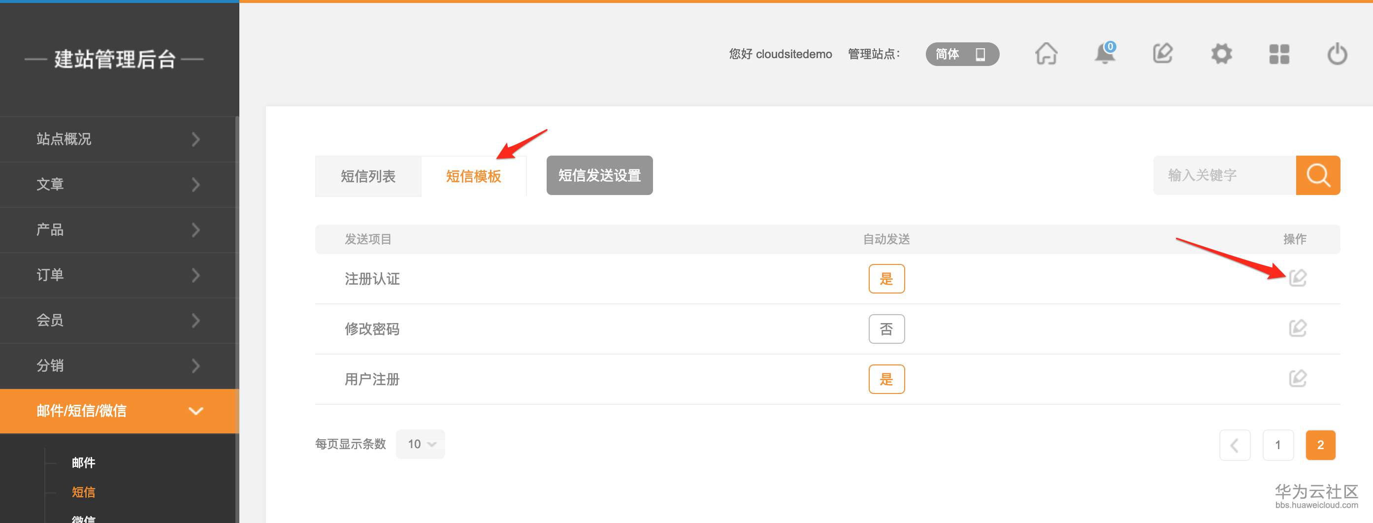Select page 2 in pagination
Image resolution: width=1373 pixels, height=523 pixels.
tap(1321, 445)
